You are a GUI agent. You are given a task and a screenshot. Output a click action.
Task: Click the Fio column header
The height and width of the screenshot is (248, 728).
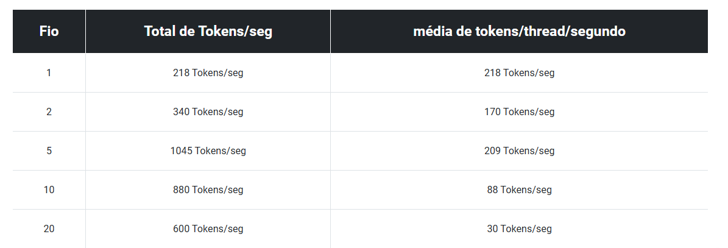pyautogui.click(x=49, y=31)
